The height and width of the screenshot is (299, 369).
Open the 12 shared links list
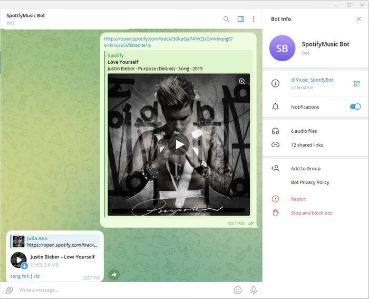tap(307, 145)
